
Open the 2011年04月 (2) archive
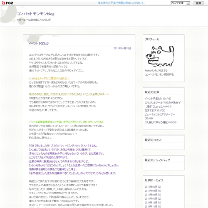(153, 187)
